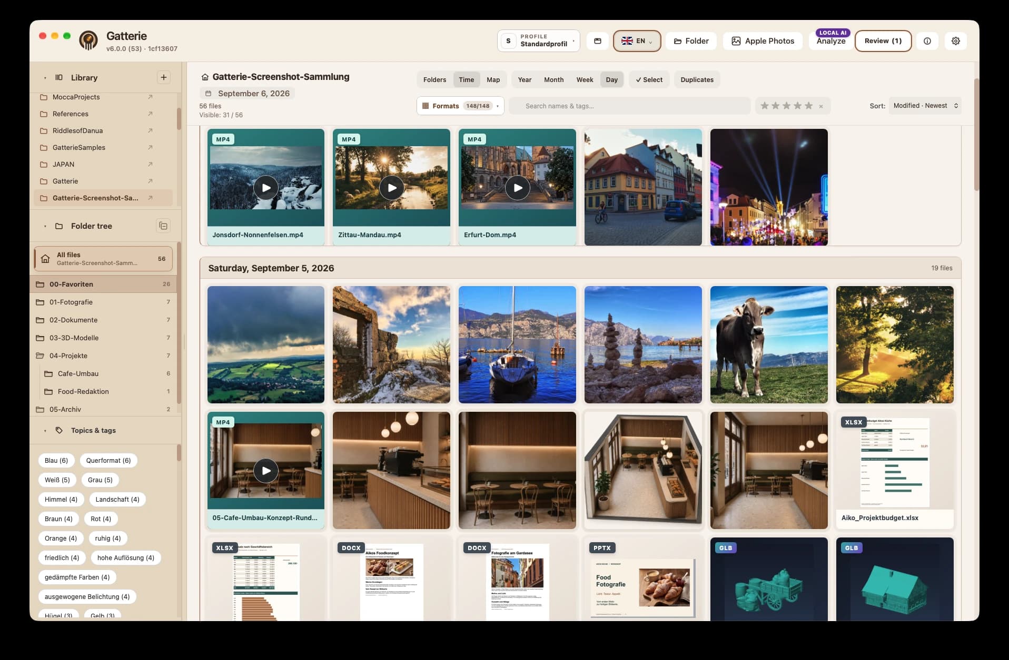The height and width of the screenshot is (660, 1009).
Task: Set rating filter to three stars
Action: [x=787, y=106]
